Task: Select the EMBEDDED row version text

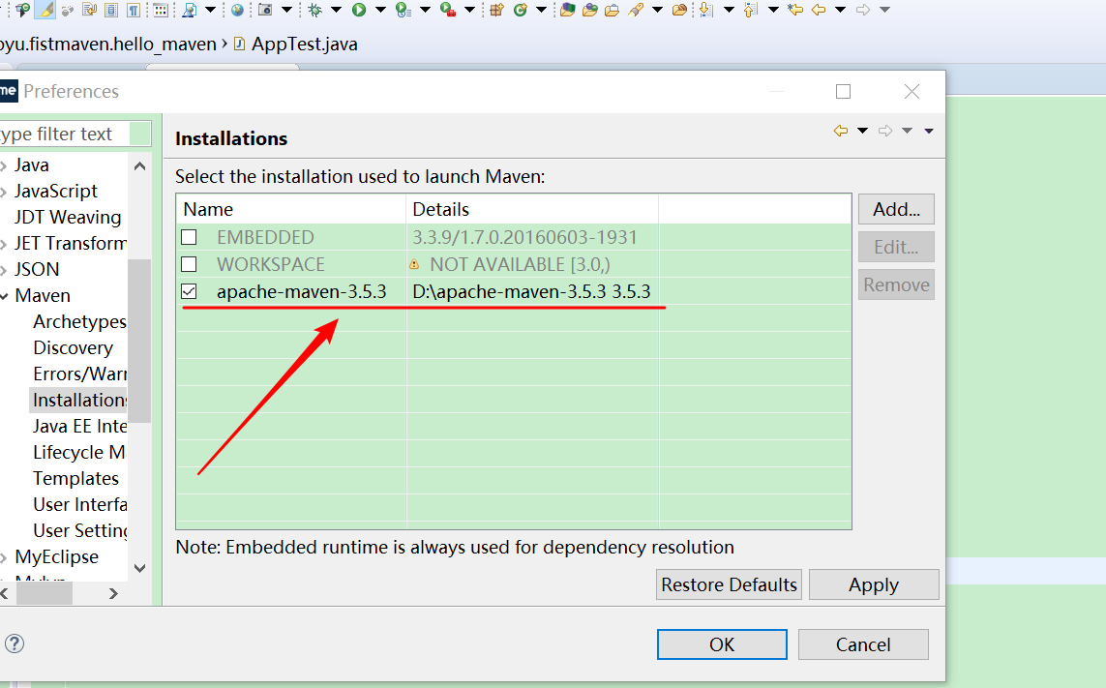Action: click(524, 237)
